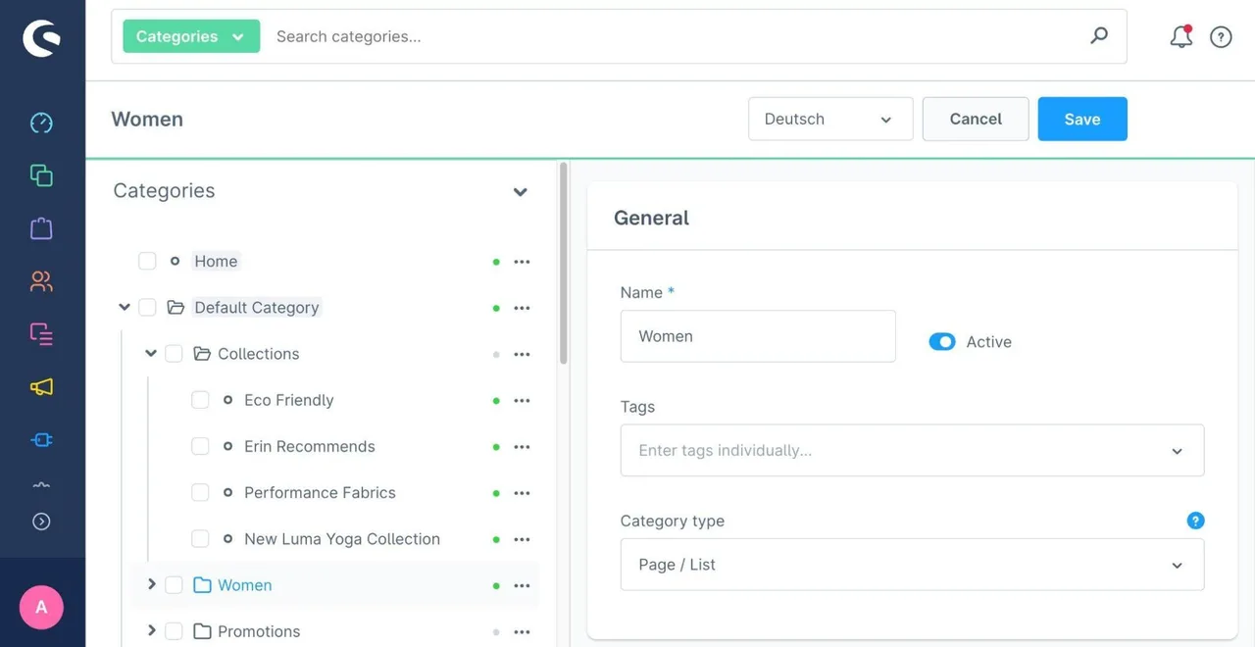Open the Deutsch language dropdown

coord(830,119)
